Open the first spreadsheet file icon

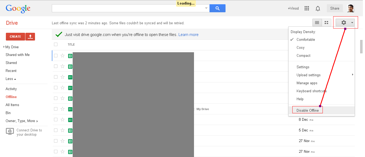click(x=70, y=56)
